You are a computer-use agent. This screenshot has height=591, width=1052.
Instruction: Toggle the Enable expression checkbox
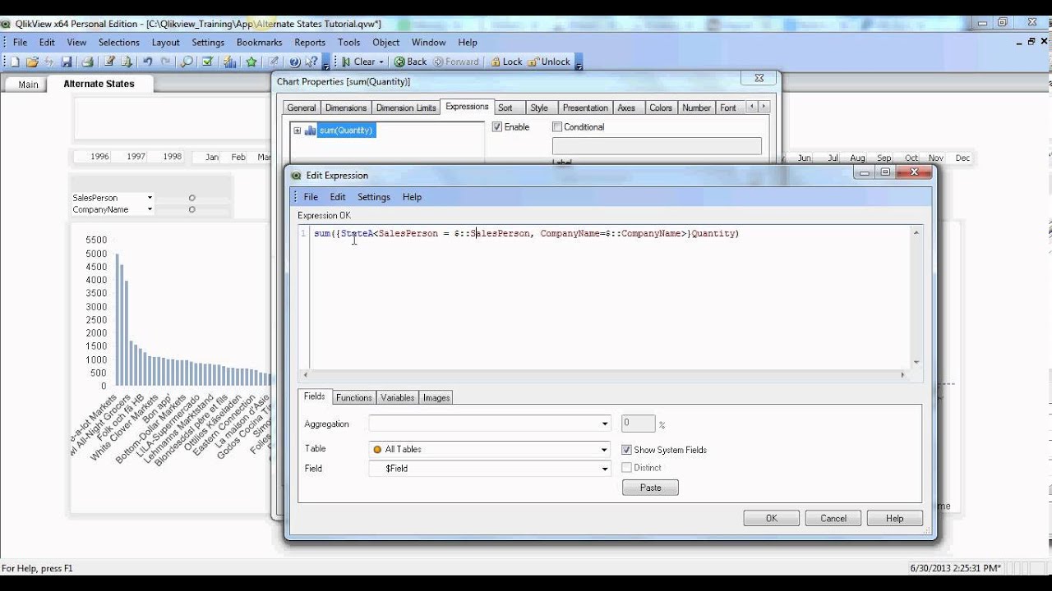497,127
